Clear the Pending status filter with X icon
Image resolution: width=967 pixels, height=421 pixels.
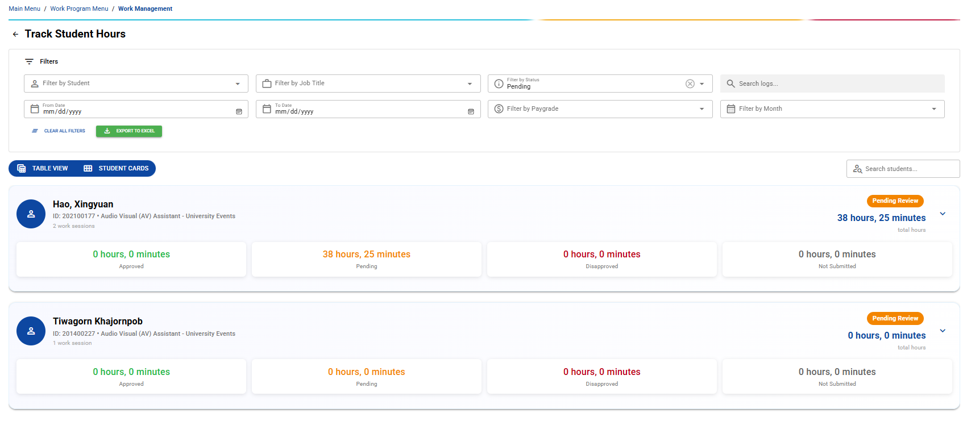(x=690, y=84)
